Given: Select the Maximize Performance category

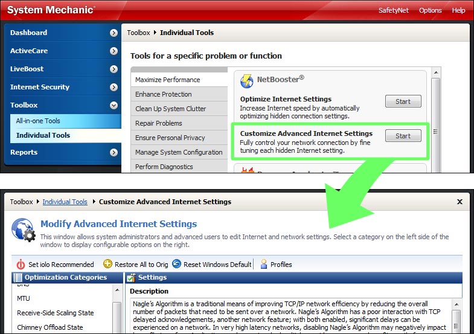Looking at the screenshot, I should pos(179,80).
